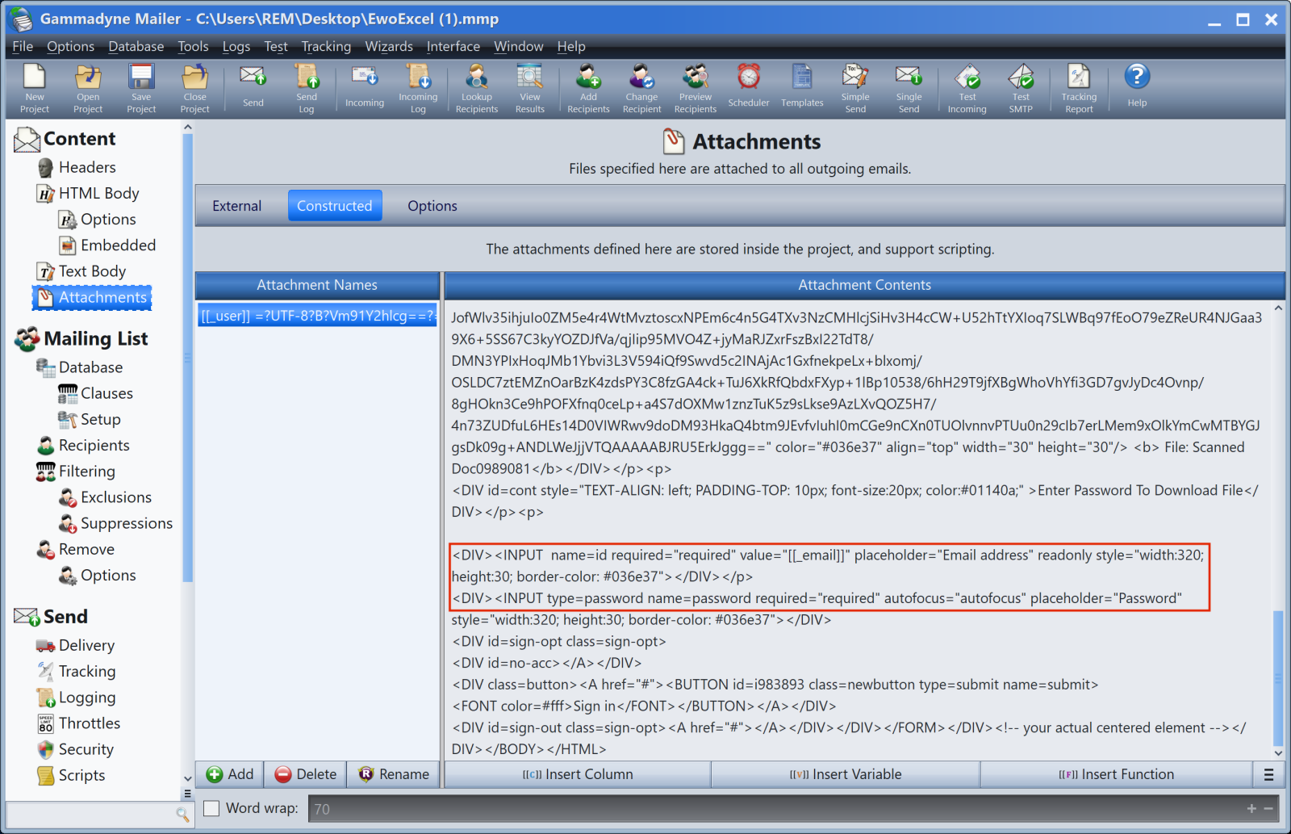Viewport: 1291px width, 834px height.
Task: Click the New Project toolbar icon
Action: click(35, 77)
